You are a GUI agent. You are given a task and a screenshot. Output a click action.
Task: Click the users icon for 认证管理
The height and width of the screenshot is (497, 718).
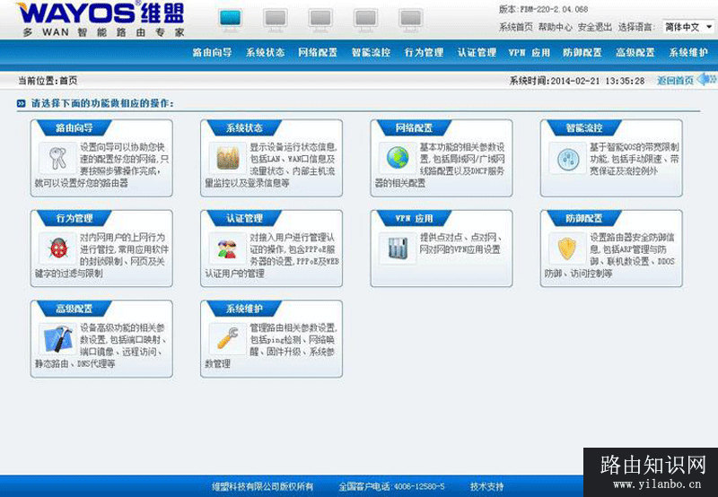click(x=224, y=247)
